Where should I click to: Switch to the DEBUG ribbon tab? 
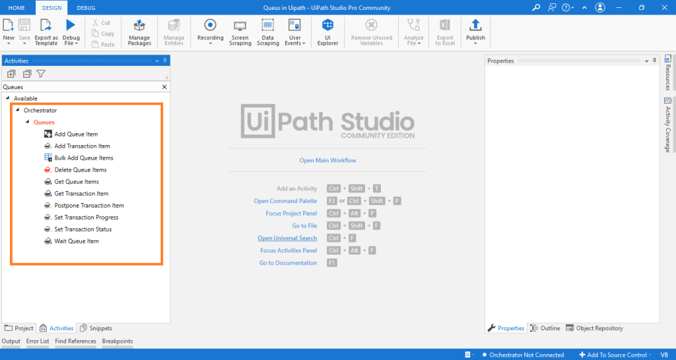click(x=86, y=7)
